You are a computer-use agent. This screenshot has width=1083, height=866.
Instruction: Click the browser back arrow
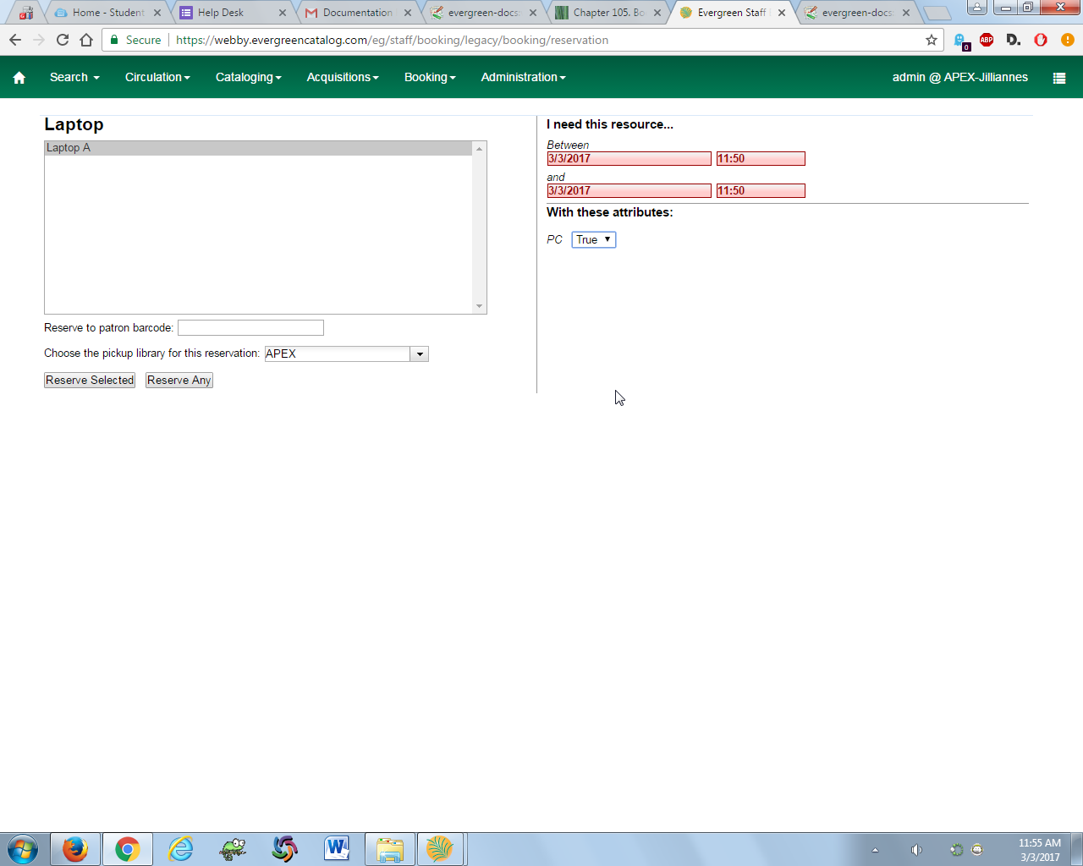[15, 40]
